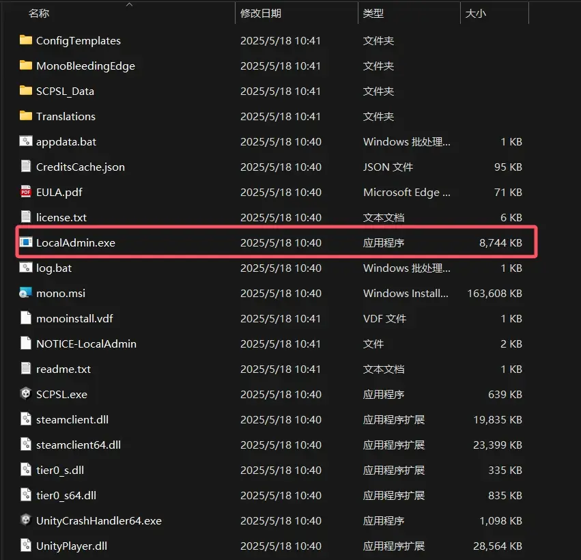Click the tier0_s.dll file icon
The image size is (581, 560).
pos(25,470)
